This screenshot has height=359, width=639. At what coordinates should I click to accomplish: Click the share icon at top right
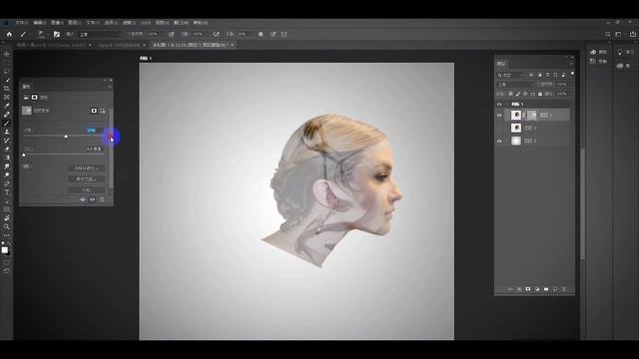pos(632,35)
